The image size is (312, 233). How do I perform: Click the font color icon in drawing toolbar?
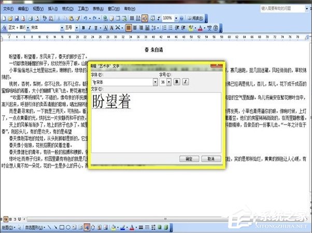[133, 227]
